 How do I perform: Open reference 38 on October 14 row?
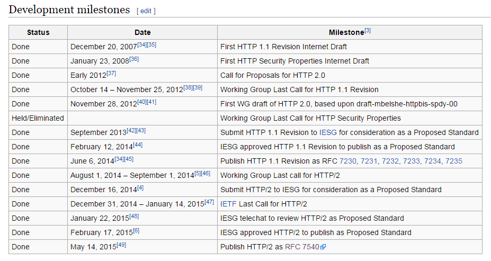(188, 88)
